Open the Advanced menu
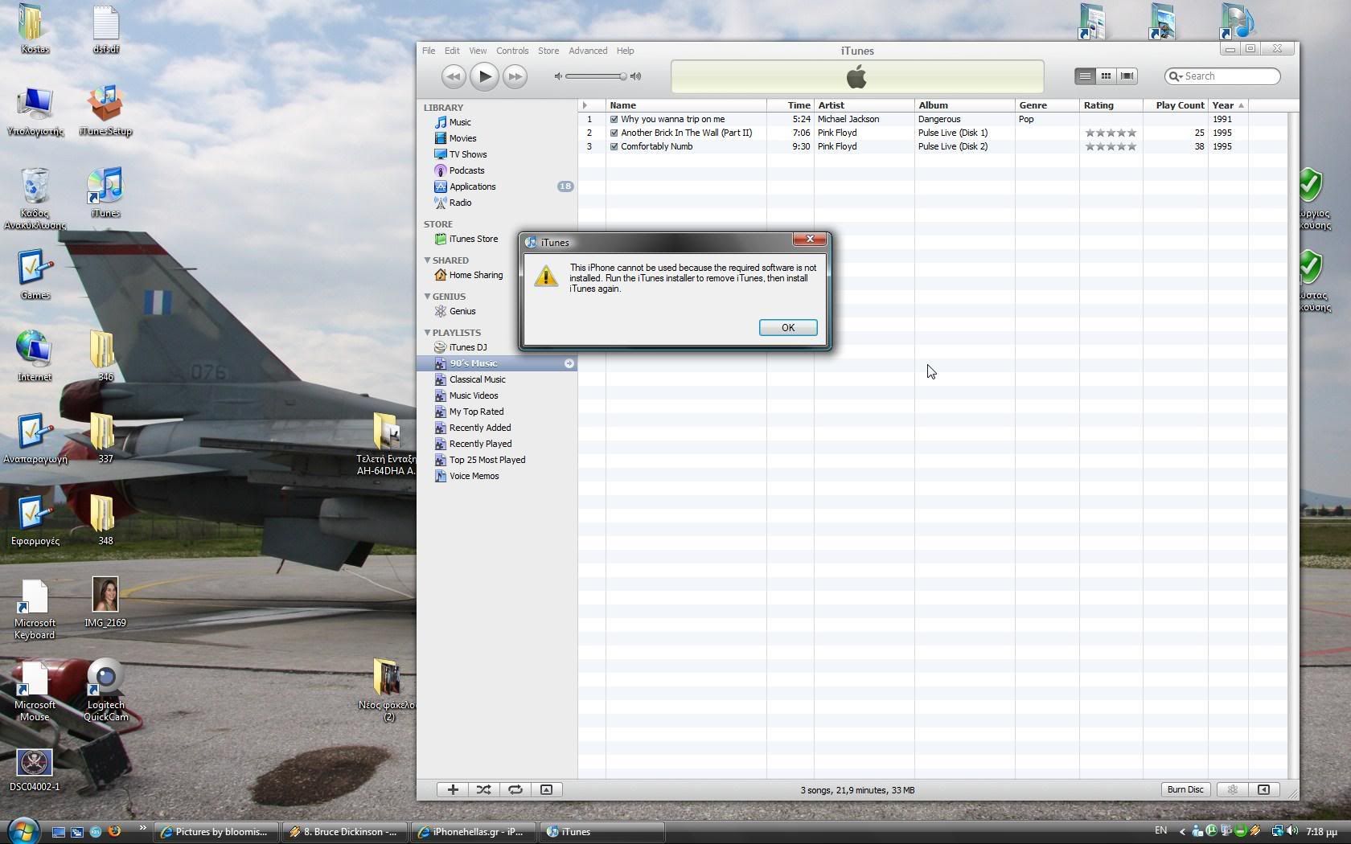The width and height of the screenshot is (1351, 844). tap(588, 51)
